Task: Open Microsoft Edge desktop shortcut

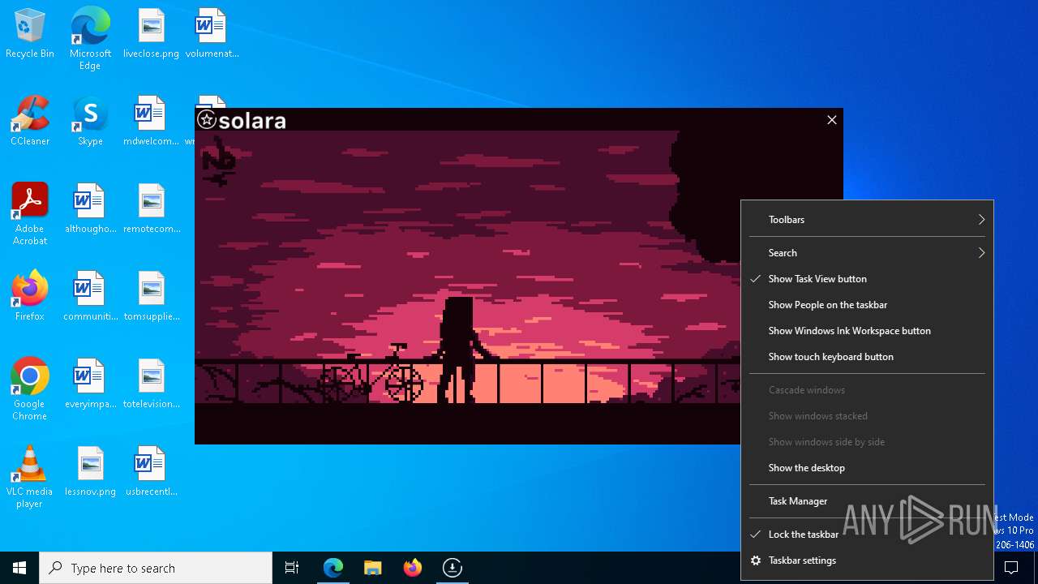Action: [90, 38]
